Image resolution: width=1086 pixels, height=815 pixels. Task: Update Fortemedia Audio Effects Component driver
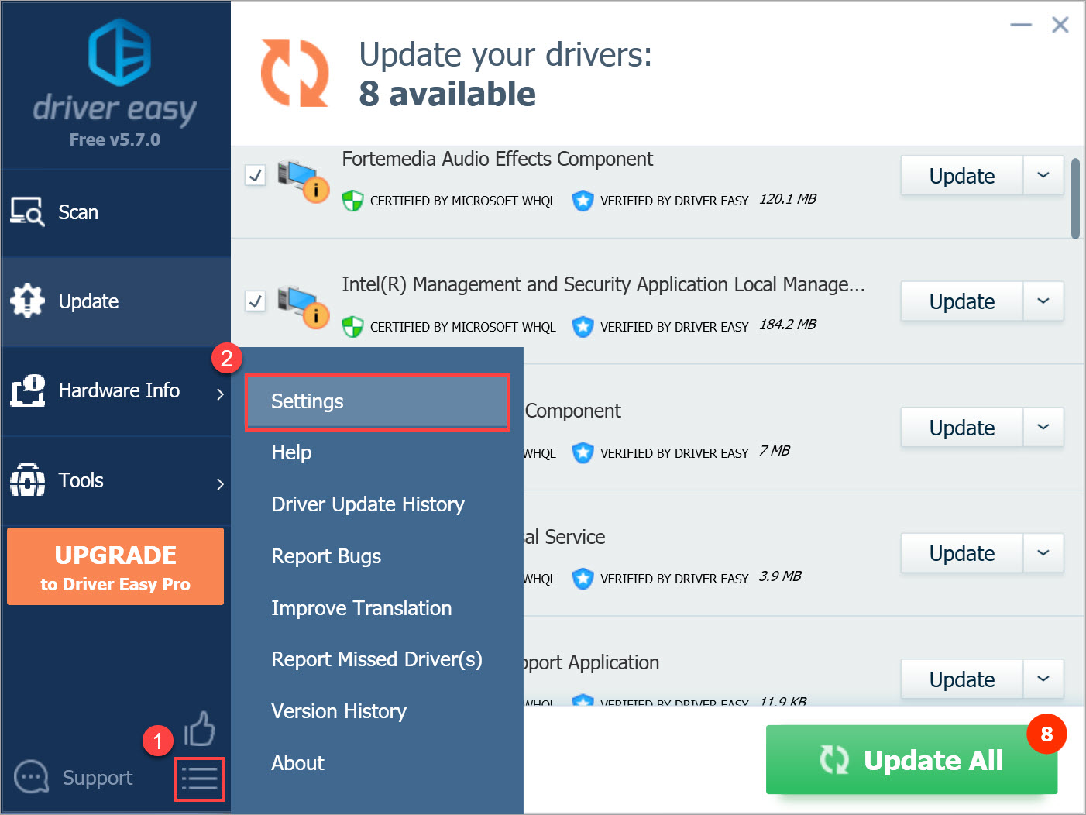[x=962, y=176]
